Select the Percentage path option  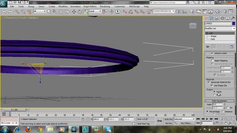[x=207, y=112]
